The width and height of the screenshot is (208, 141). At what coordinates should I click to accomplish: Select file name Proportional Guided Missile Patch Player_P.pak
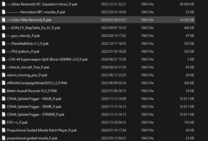click(x=42, y=130)
